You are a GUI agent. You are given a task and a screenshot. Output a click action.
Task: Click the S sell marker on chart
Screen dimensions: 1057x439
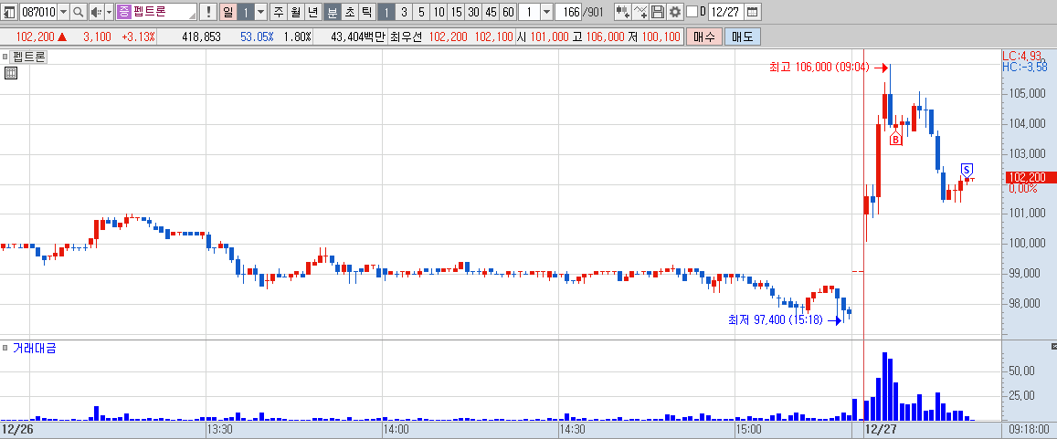[x=967, y=170]
